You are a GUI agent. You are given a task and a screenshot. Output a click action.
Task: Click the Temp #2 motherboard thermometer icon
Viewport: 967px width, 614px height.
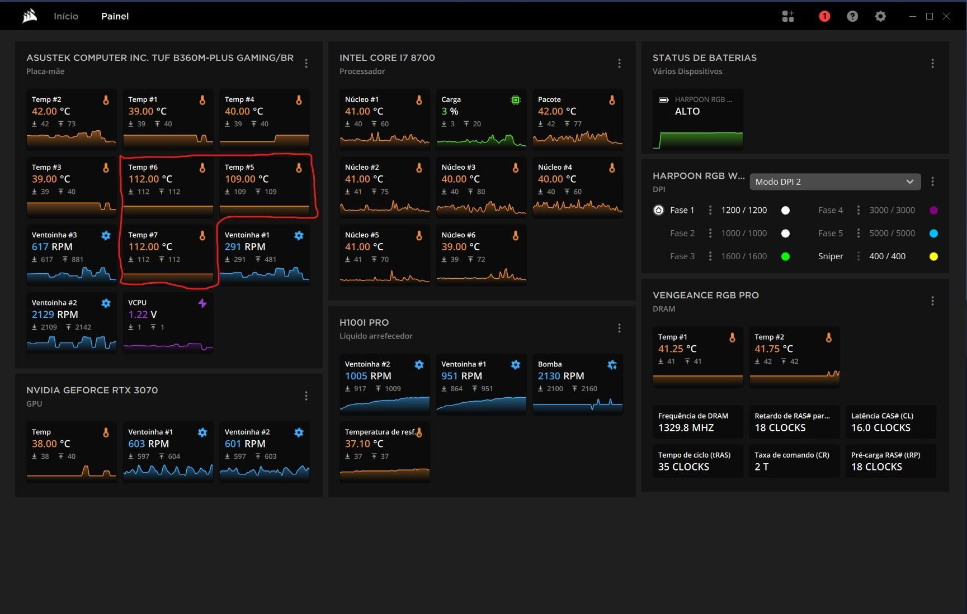[106, 100]
